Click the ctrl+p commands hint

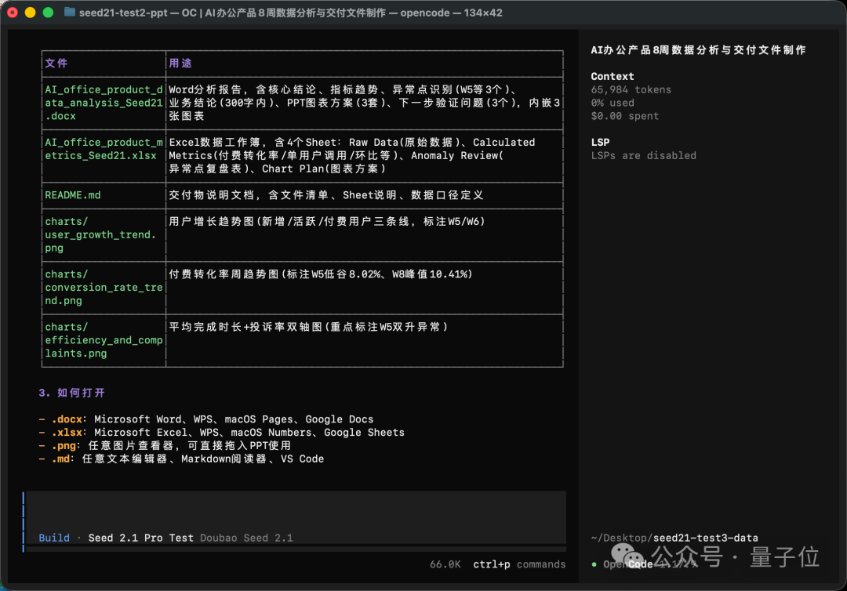519,564
